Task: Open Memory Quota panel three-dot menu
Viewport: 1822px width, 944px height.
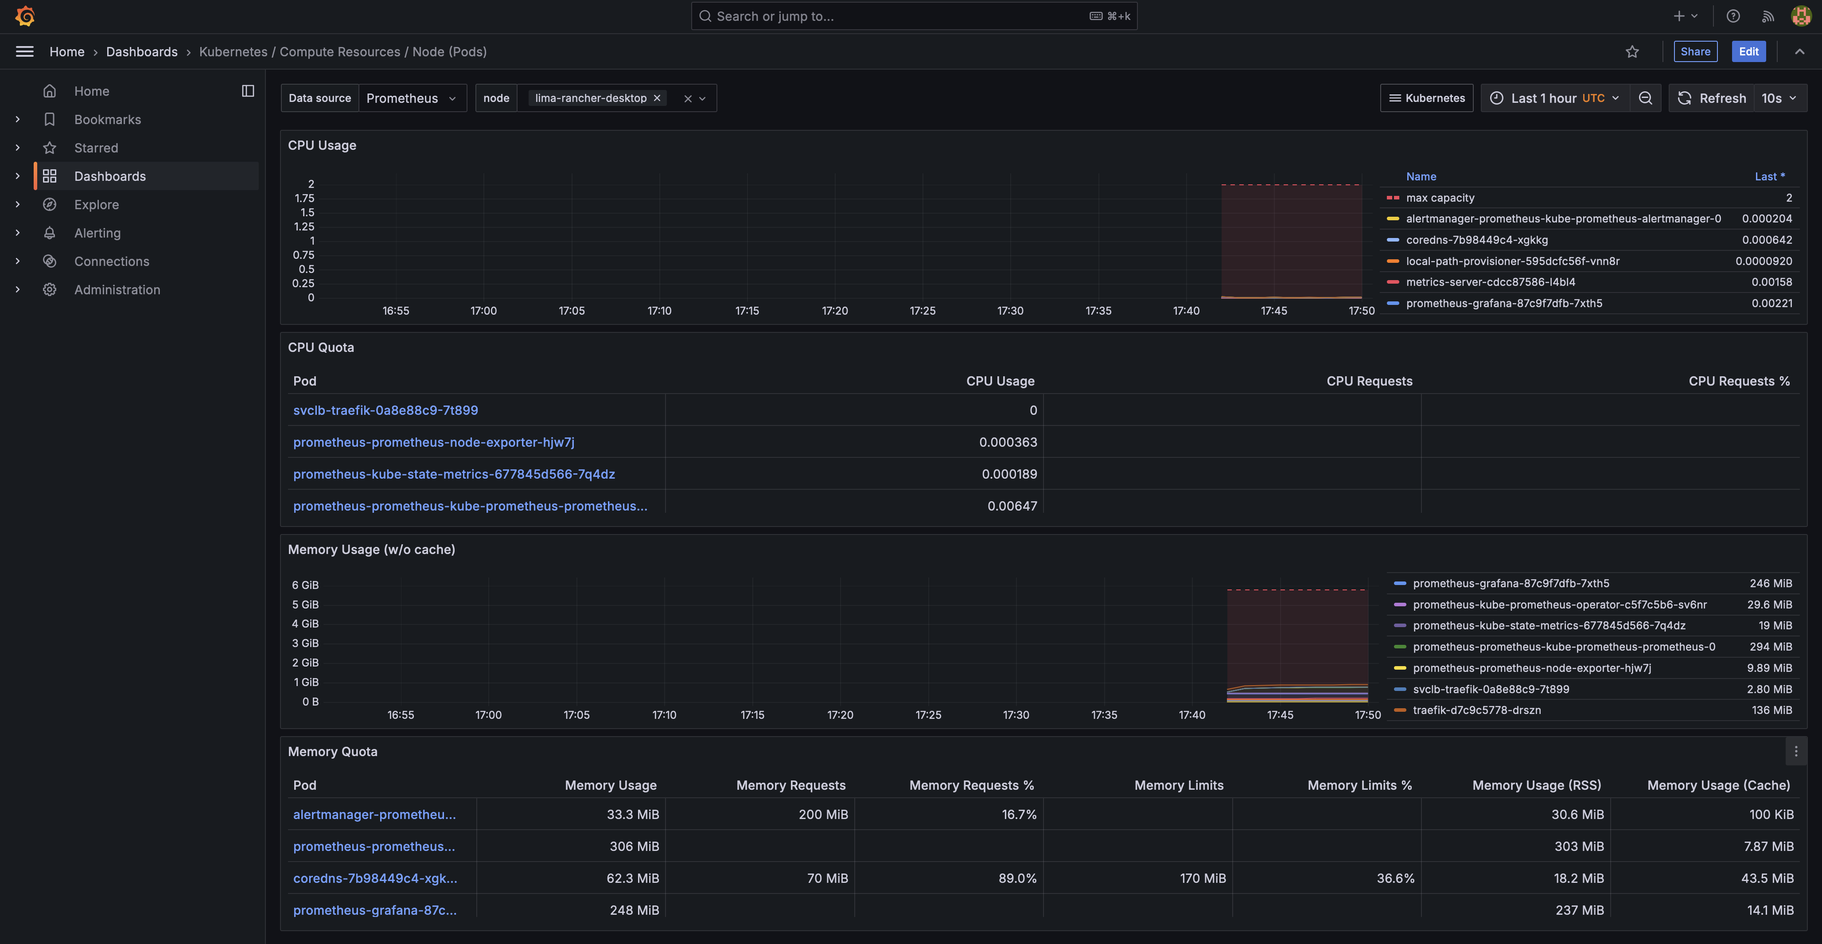Action: 1796,752
